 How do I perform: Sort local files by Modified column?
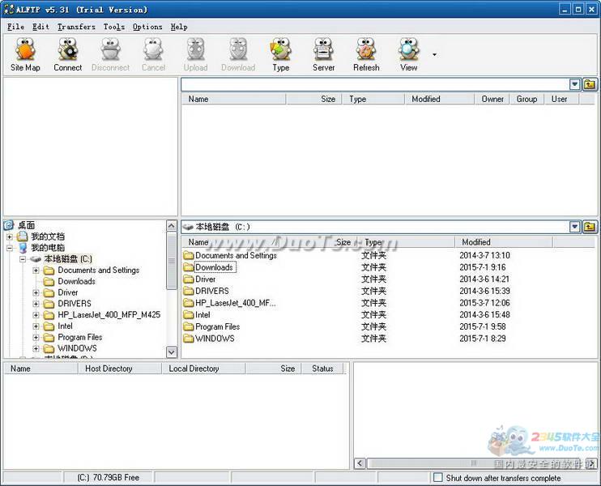point(476,242)
